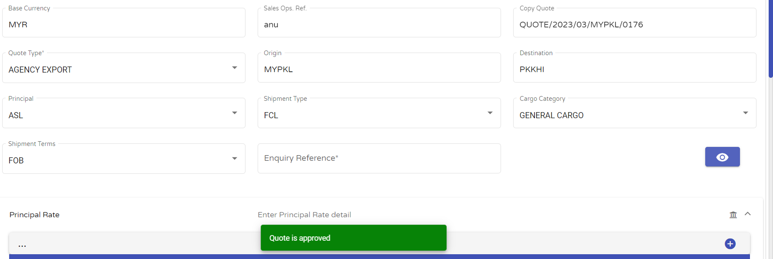The width and height of the screenshot is (773, 259).
Task: Click the Sales Ops. Ref. field
Action: 379,23
